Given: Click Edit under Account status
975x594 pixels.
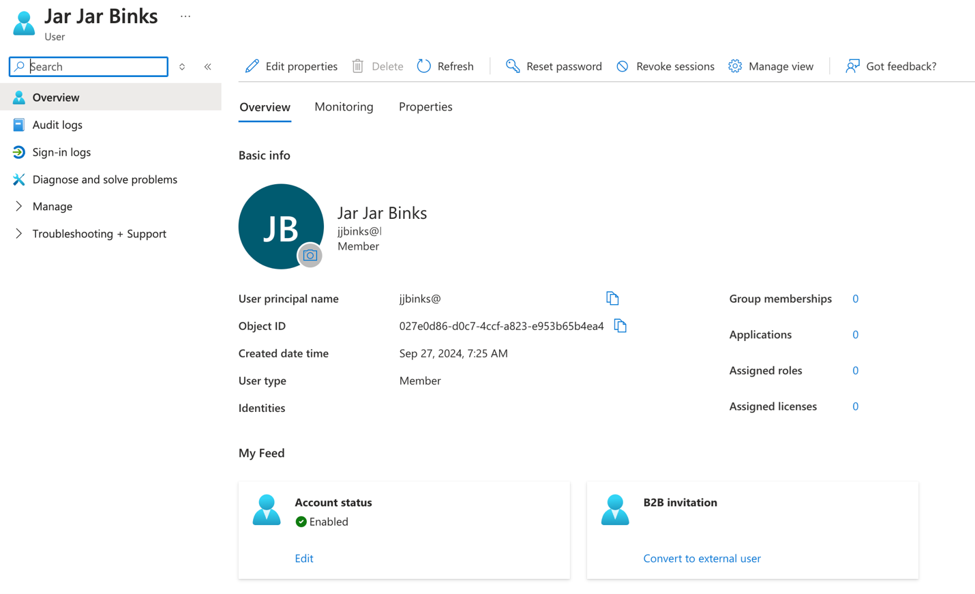Looking at the screenshot, I should (x=303, y=558).
